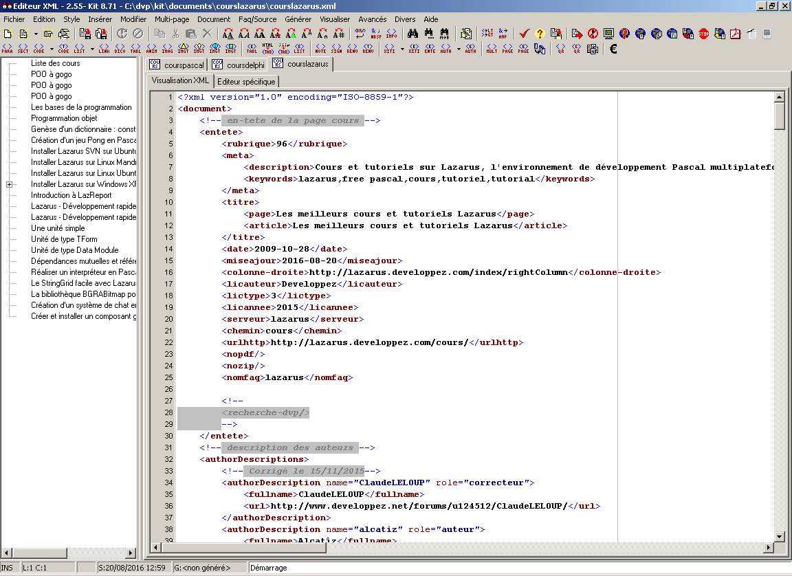
Task: Click the binoculars search icon
Action: point(413,33)
